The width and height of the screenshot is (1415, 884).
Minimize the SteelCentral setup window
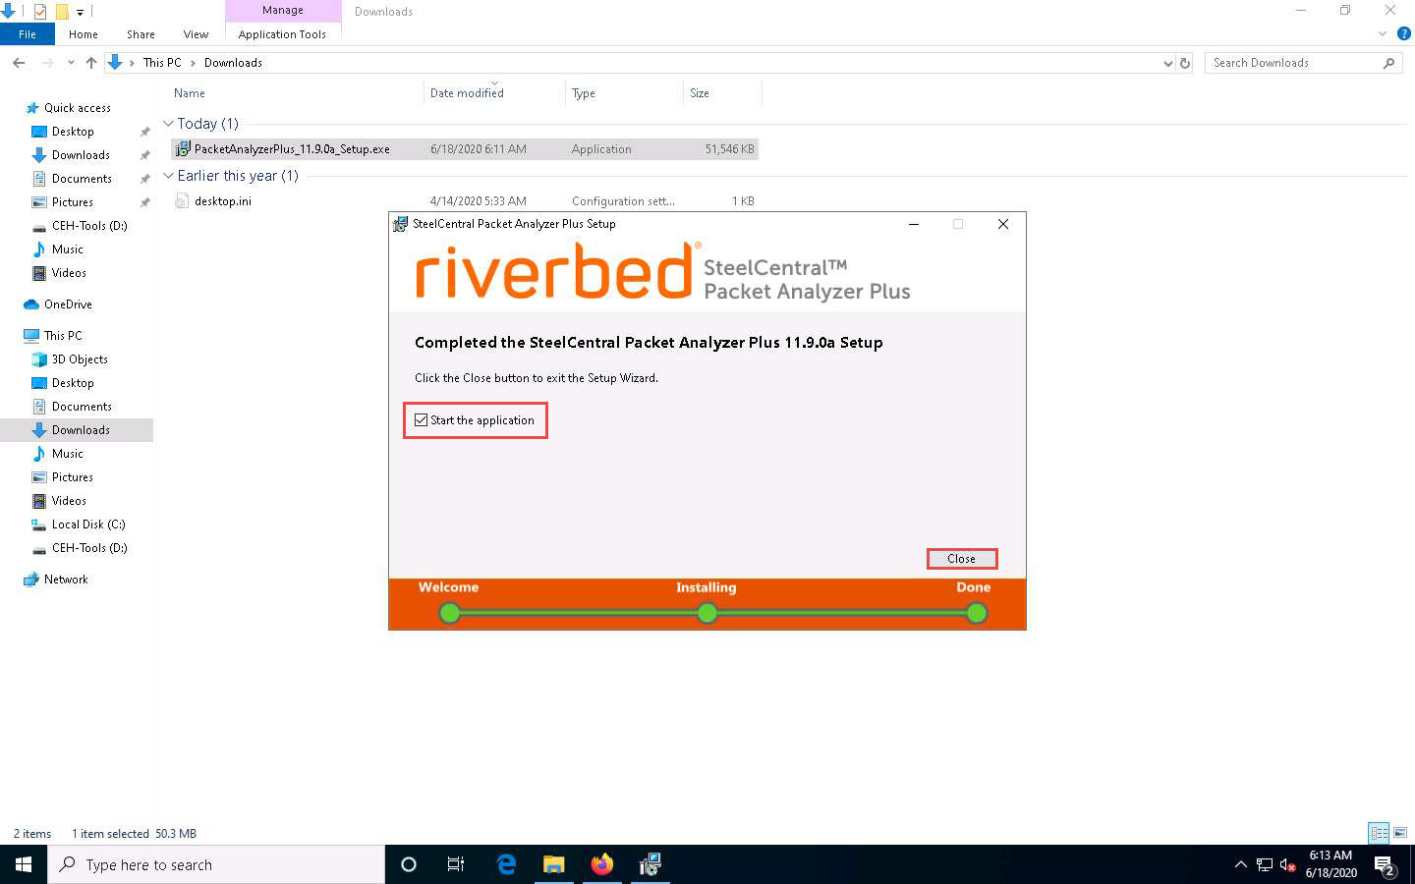pyautogui.click(x=914, y=224)
